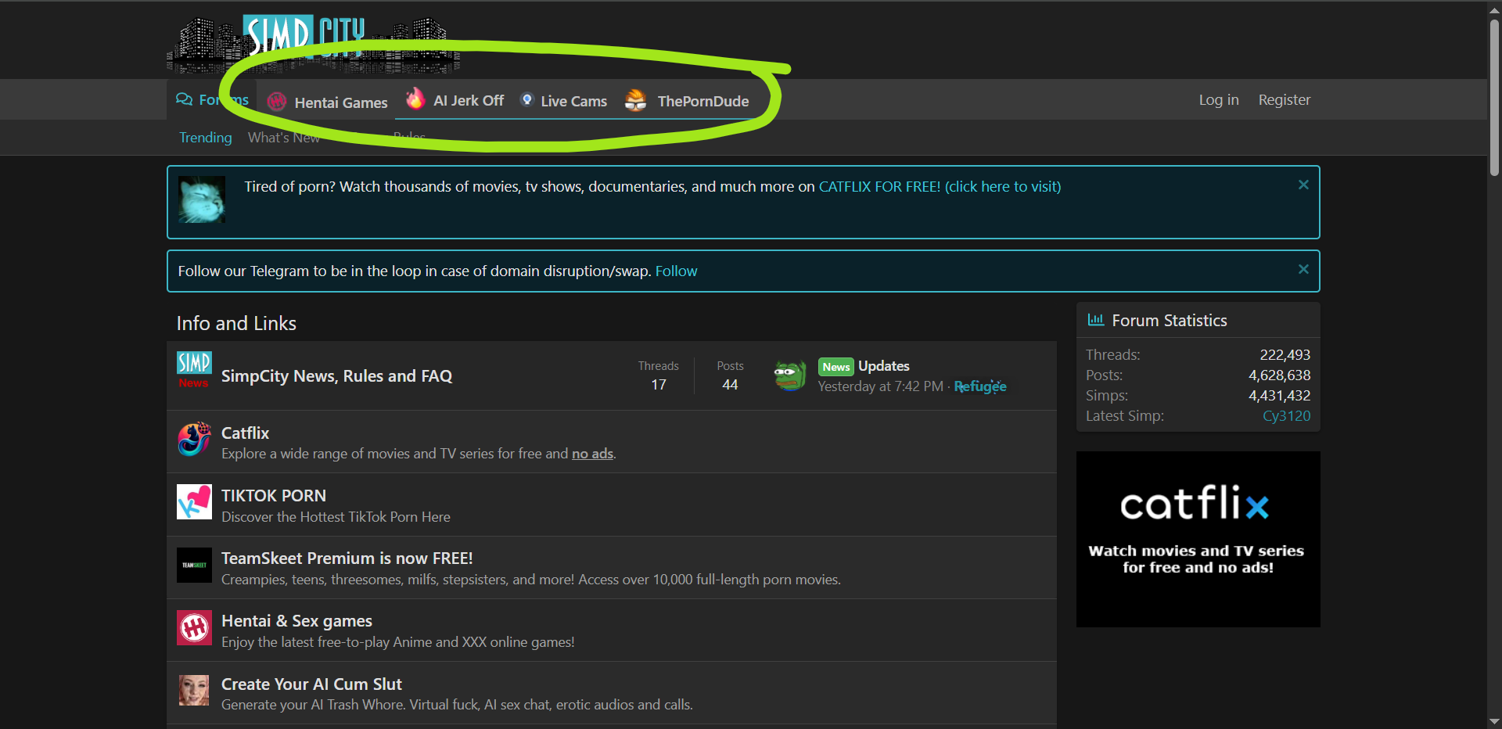Open the Forums tab
Image resolution: width=1502 pixels, height=729 pixels.
coord(212,99)
